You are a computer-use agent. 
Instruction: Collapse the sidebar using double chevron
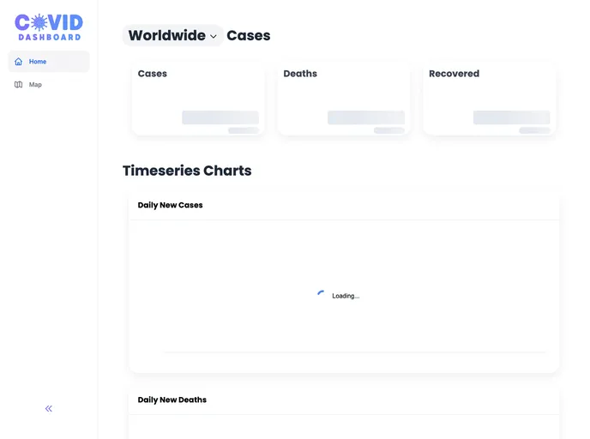click(49, 409)
